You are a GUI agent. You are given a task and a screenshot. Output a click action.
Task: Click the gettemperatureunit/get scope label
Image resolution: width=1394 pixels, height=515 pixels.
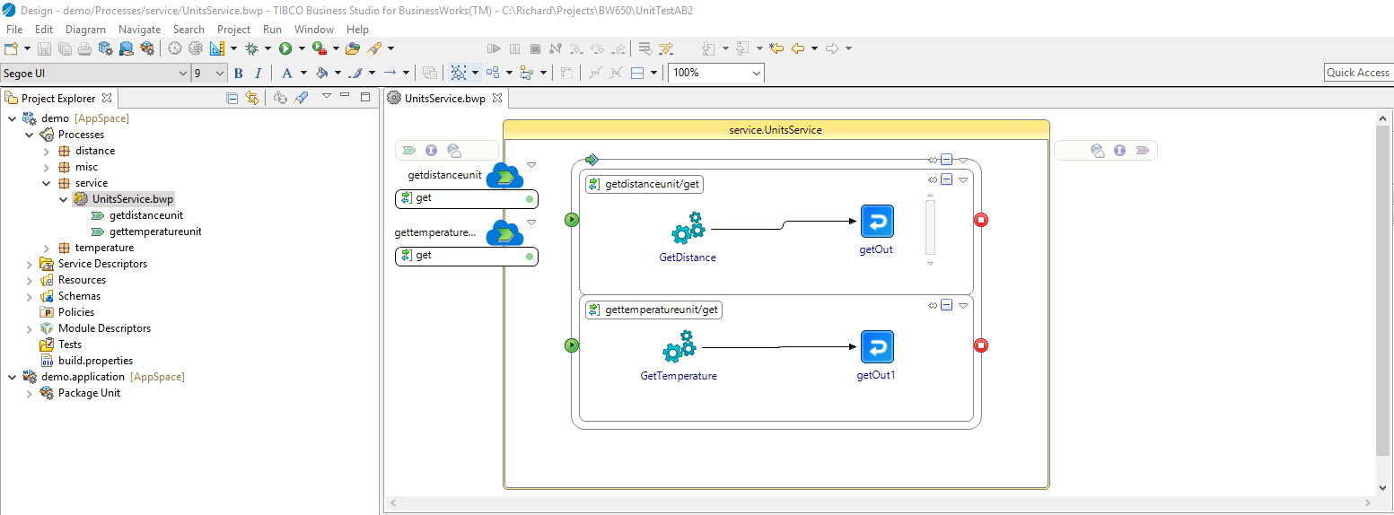653,310
